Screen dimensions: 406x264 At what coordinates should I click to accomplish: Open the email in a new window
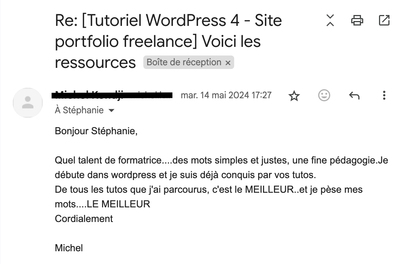coord(384,20)
